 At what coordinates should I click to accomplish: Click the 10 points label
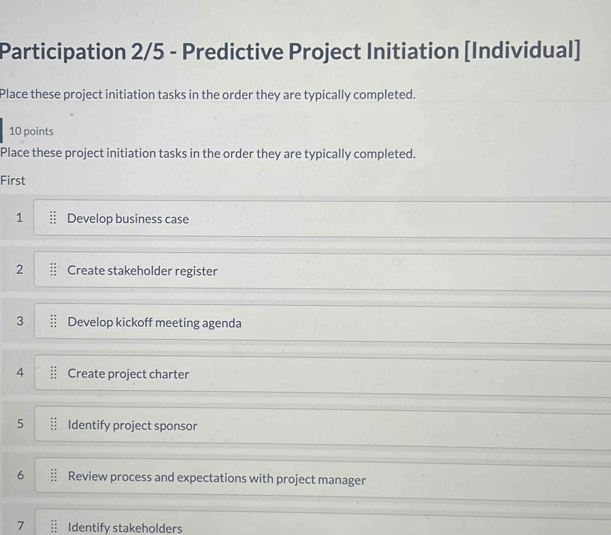31,131
